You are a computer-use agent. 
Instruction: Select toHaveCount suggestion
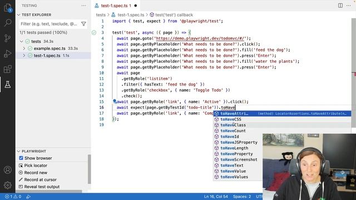pyautogui.click(x=282, y=131)
